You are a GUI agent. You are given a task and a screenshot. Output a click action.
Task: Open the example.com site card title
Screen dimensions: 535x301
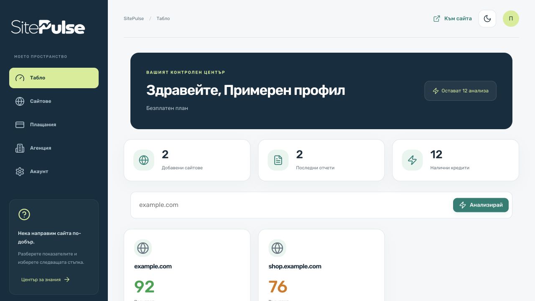[x=153, y=266]
